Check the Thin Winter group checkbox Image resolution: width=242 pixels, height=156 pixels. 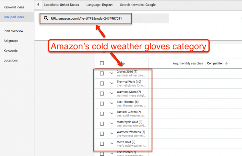click(x=102, y=154)
